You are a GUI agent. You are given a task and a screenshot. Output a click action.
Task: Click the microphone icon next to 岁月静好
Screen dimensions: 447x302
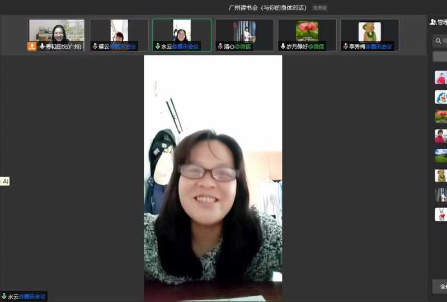[283, 47]
